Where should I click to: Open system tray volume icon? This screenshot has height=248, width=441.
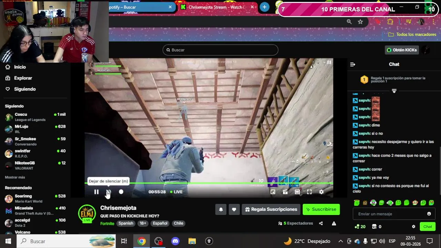(x=382, y=241)
